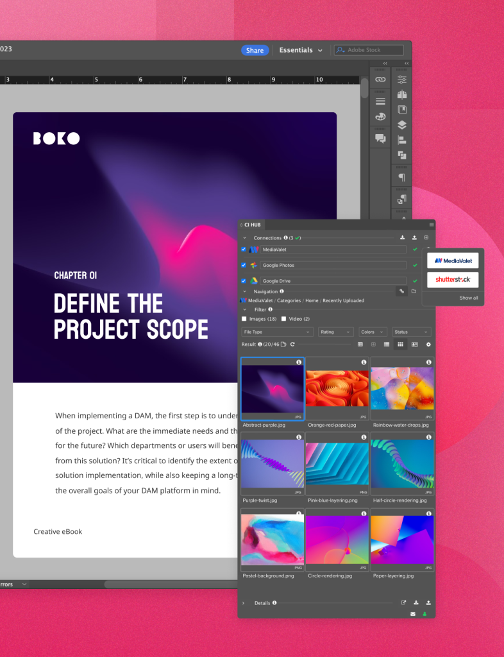Screen dimensions: 504x657
Task: Enable the Video (2) filter checkbox
Action: click(x=284, y=319)
